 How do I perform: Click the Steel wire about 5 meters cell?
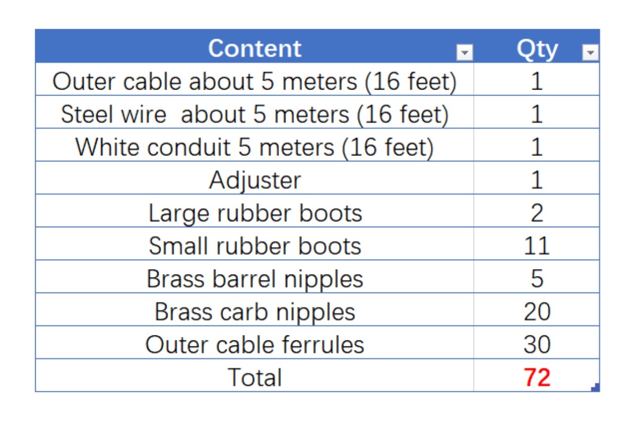tap(254, 114)
